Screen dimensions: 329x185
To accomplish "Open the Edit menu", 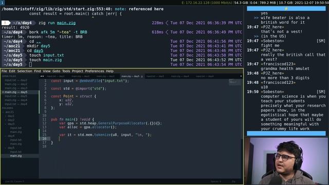I will click(x=12, y=71).
